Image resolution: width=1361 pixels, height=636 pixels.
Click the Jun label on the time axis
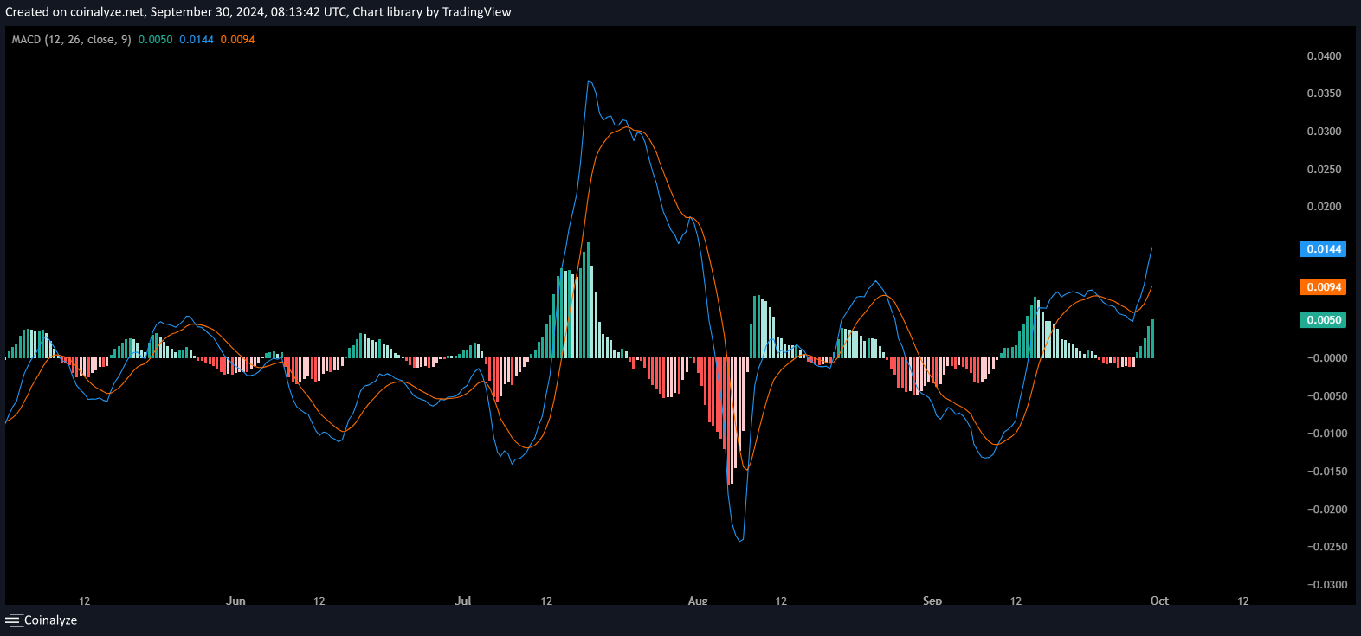[235, 601]
